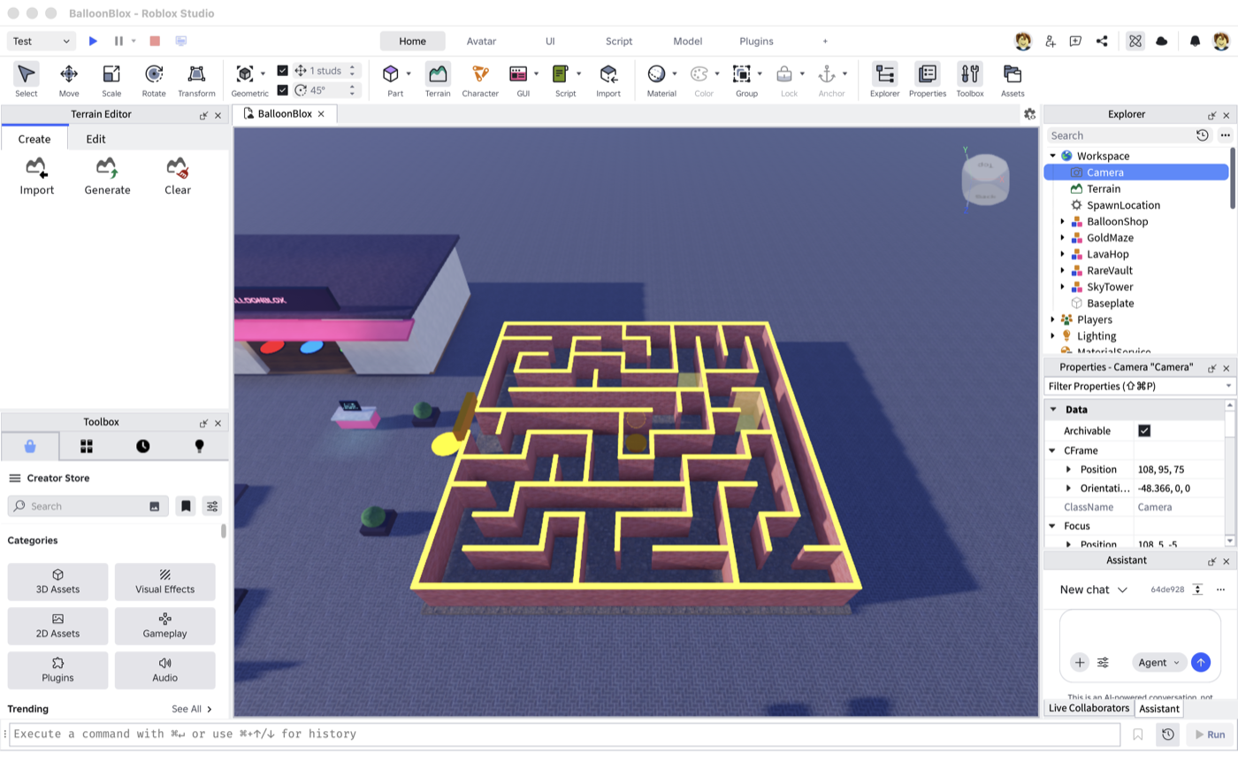The image size is (1238, 777).
Task: Toggle the Toolbox toolbar button
Action: tap(970, 80)
